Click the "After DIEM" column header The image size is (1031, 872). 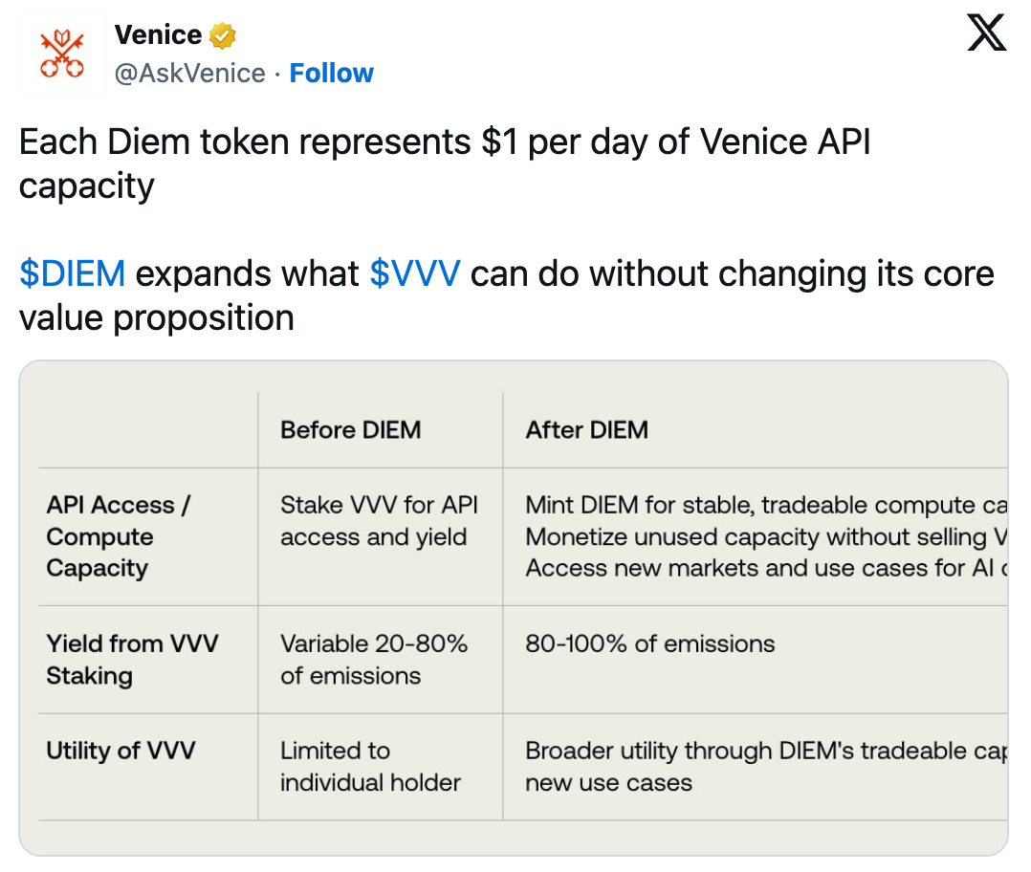click(586, 430)
